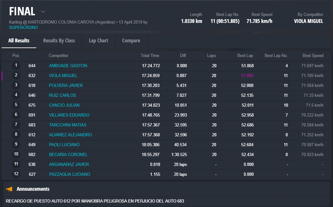Viewport: 333px width, 207px height.
Task: Sort by the Best Lap column header
Action: tap(245, 55)
